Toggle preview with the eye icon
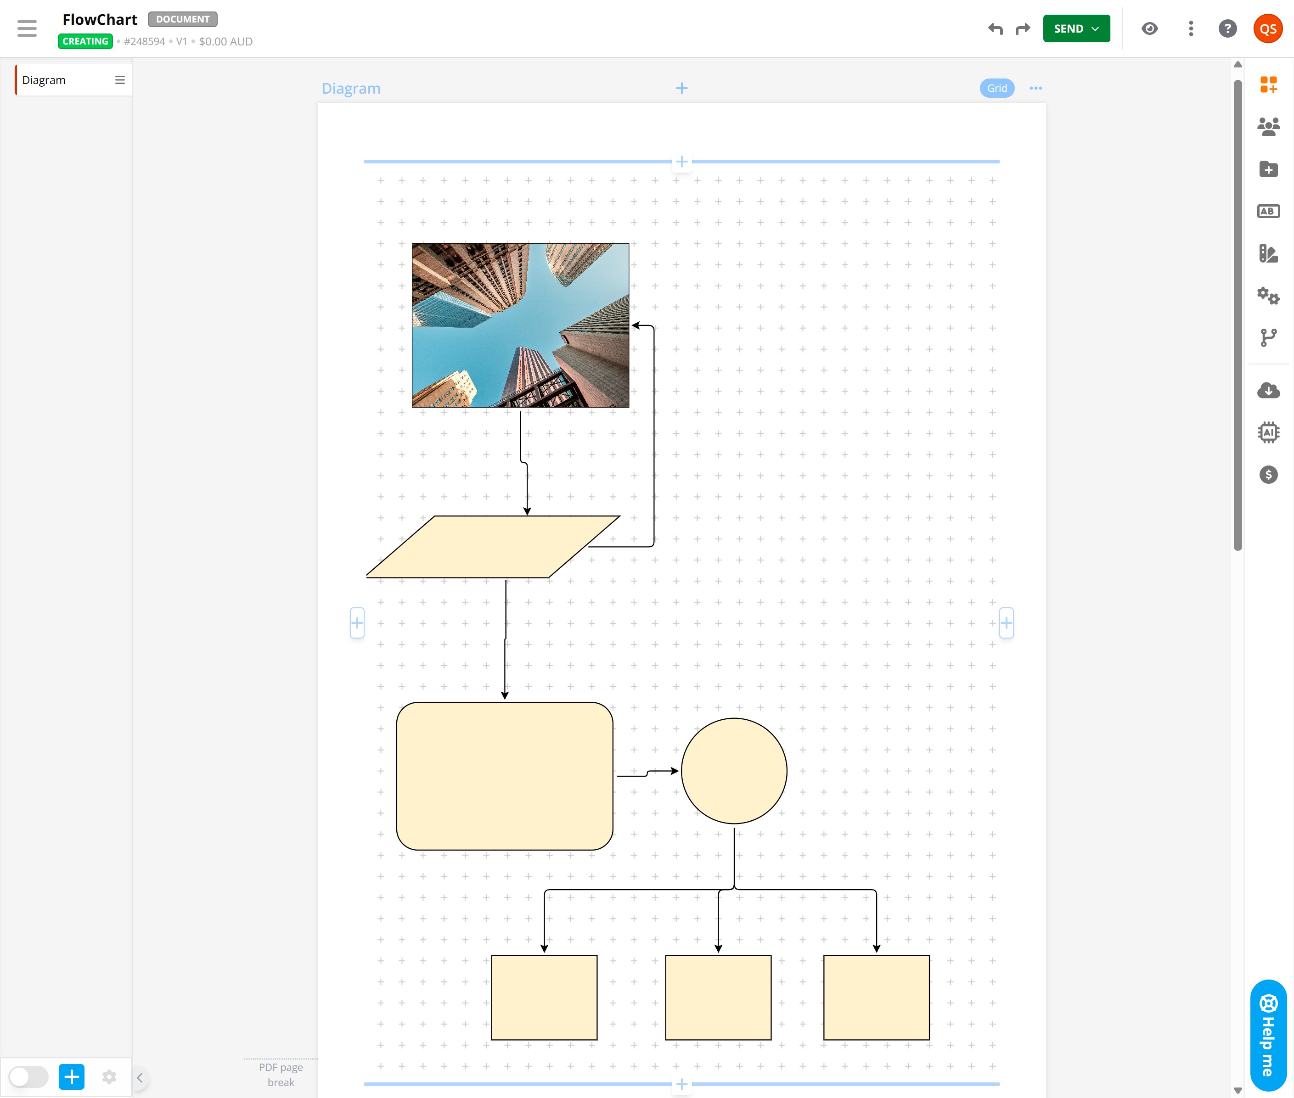 point(1149,28)
